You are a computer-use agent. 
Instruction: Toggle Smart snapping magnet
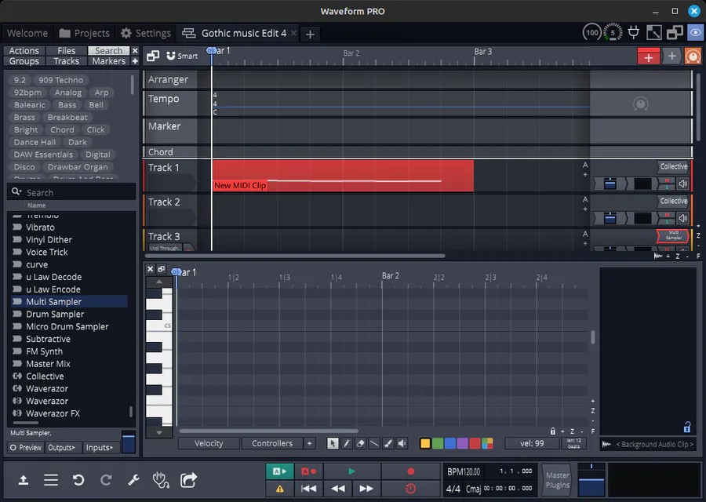(182, 56)
